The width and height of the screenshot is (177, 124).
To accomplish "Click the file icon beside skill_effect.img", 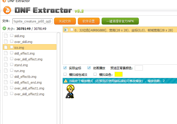I will tap(6, 53).
